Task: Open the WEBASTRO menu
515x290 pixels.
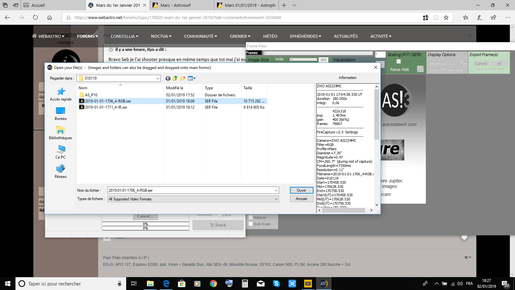Action: pyautogui.click(x=51, y=36)
